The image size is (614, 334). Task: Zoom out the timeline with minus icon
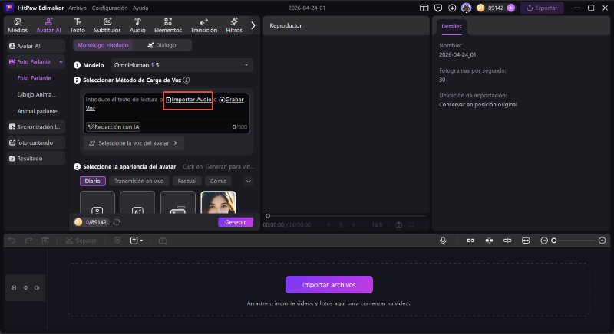pos(544,241)
